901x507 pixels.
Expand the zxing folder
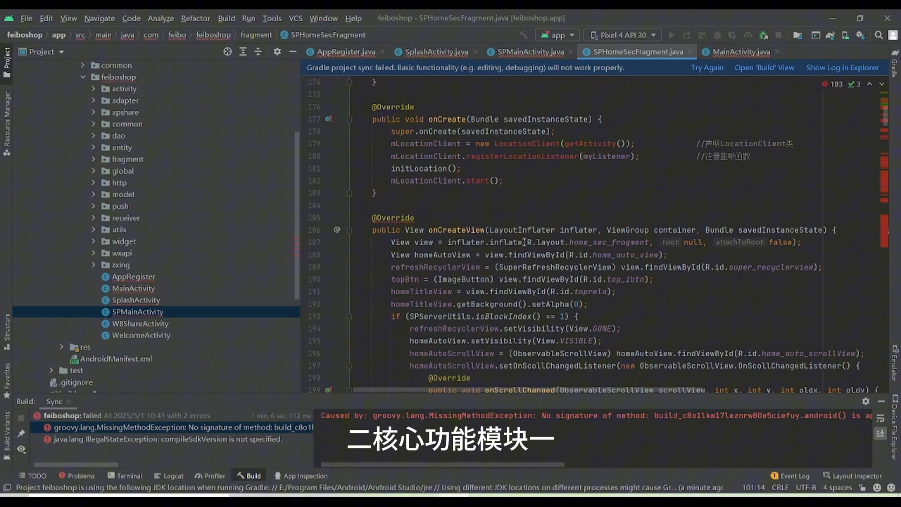[x=93, y=265]
